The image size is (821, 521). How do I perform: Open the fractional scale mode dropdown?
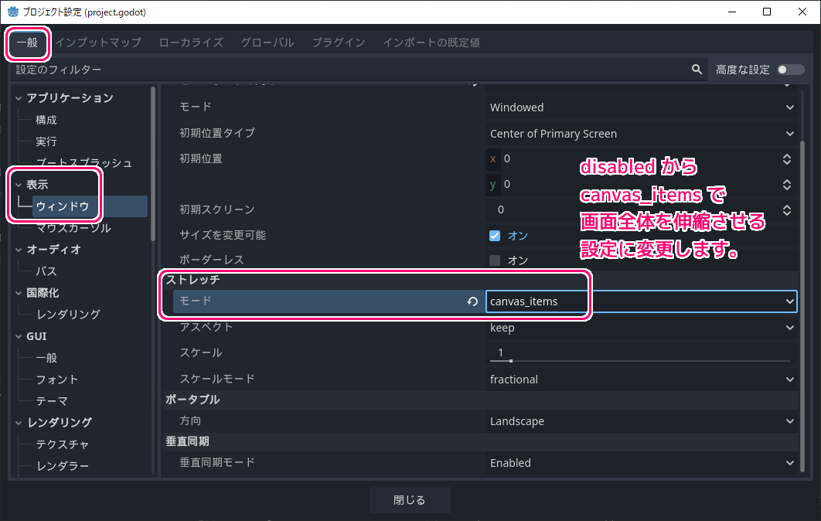[x=642, y=380]
